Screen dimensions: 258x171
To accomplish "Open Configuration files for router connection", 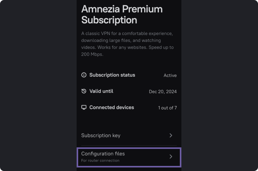I will point(129,157).
